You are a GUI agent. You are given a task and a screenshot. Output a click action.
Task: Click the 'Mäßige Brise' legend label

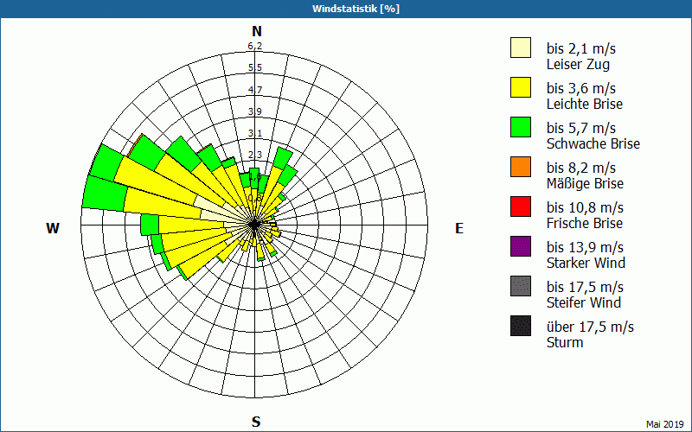tap(585, 183)
